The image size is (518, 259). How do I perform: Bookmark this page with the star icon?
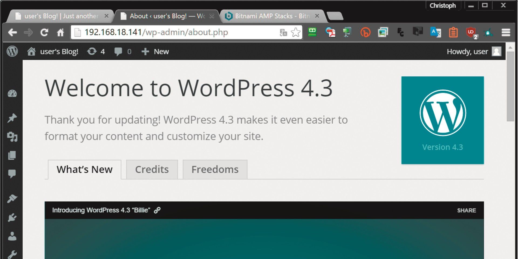coord(296,32)
